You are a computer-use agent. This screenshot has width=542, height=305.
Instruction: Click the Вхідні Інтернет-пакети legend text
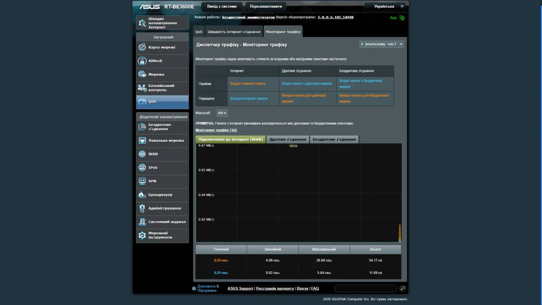[248, 83]
